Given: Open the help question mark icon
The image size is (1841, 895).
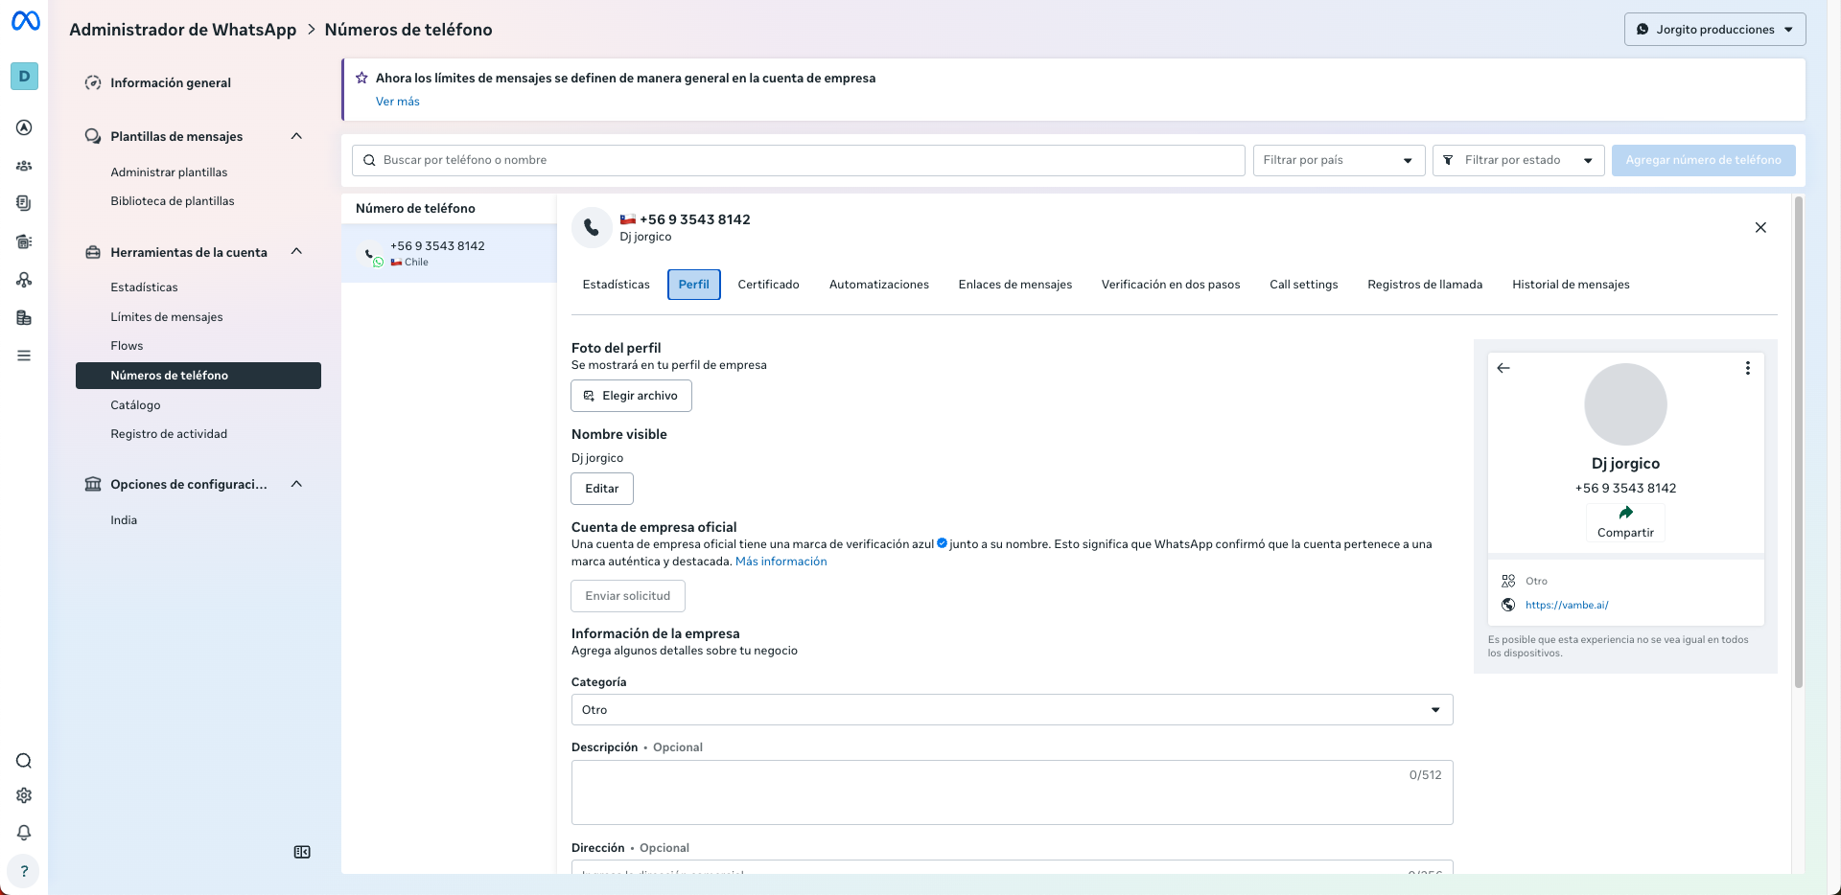Looking at the screenshot, I should [24, 871].
